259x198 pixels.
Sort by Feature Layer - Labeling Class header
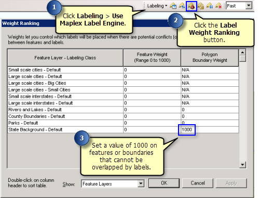(65, 58)
